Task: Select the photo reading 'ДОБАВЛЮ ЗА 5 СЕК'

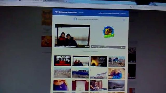Action: [x=63, y=61]
